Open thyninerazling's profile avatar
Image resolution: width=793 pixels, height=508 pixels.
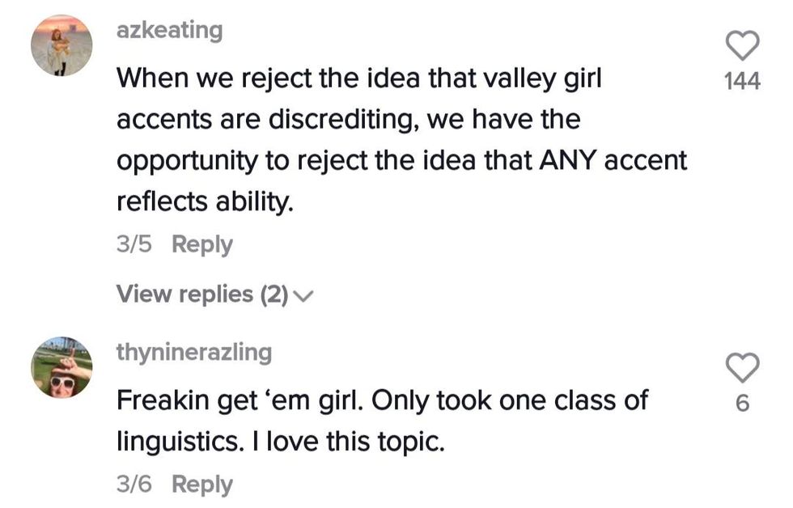point(61,368)
